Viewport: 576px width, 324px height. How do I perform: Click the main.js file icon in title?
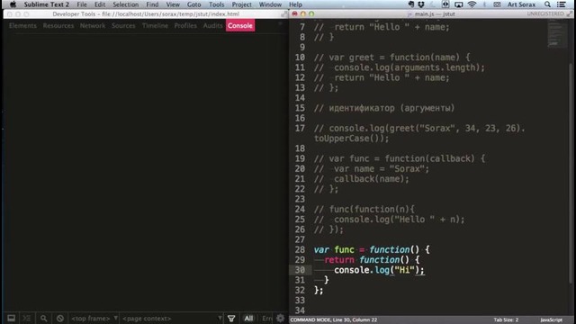[409, 14]
